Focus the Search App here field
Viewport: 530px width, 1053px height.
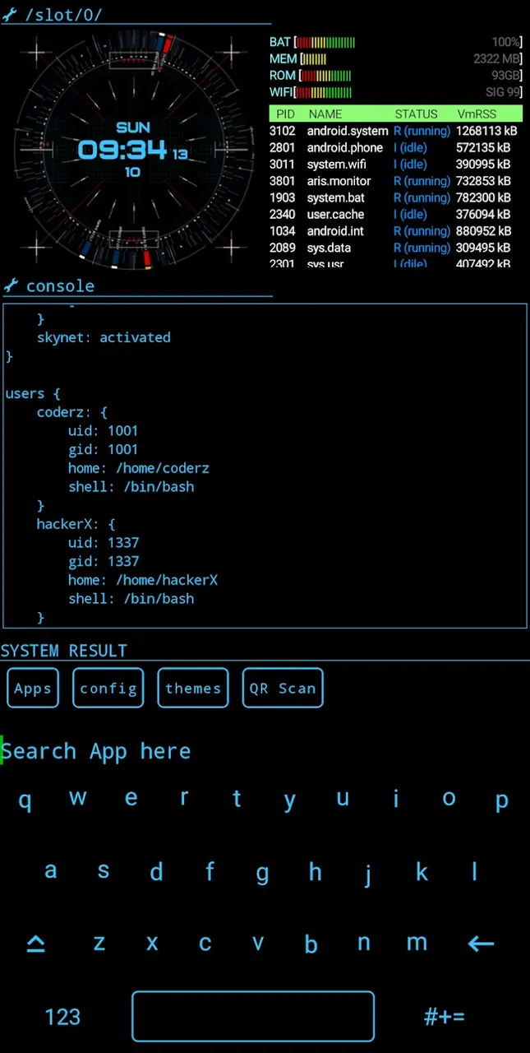[265, 751]
